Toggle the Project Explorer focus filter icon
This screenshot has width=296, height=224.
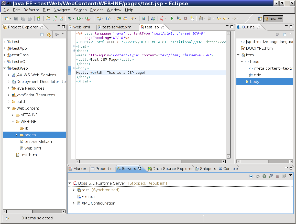(57, 35)
